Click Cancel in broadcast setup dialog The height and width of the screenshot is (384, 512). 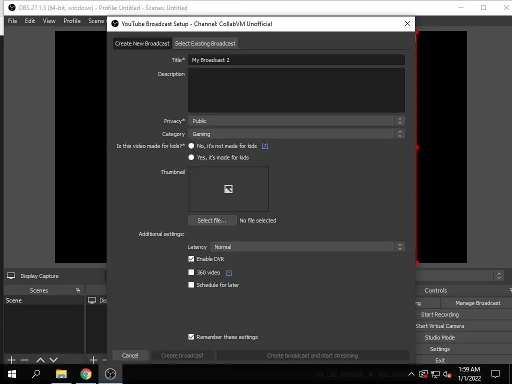point(130,355)
